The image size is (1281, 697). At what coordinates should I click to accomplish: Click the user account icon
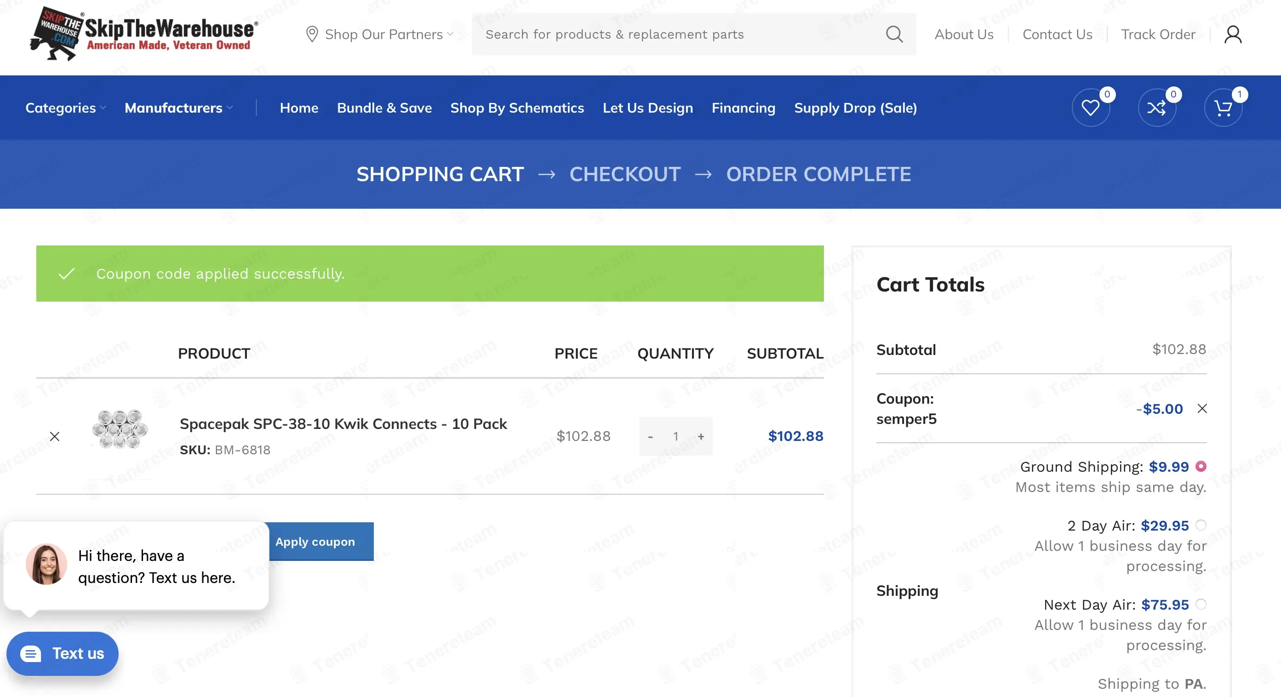[x=1233, y=35]
